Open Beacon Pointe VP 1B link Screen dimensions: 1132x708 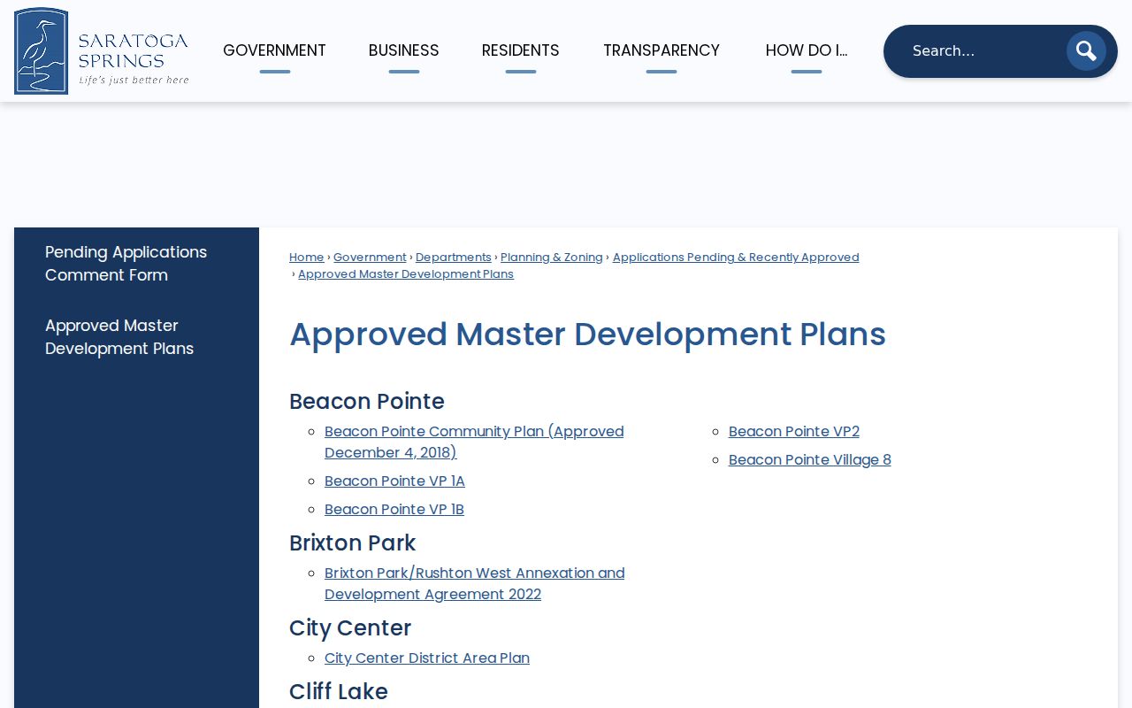394,510
